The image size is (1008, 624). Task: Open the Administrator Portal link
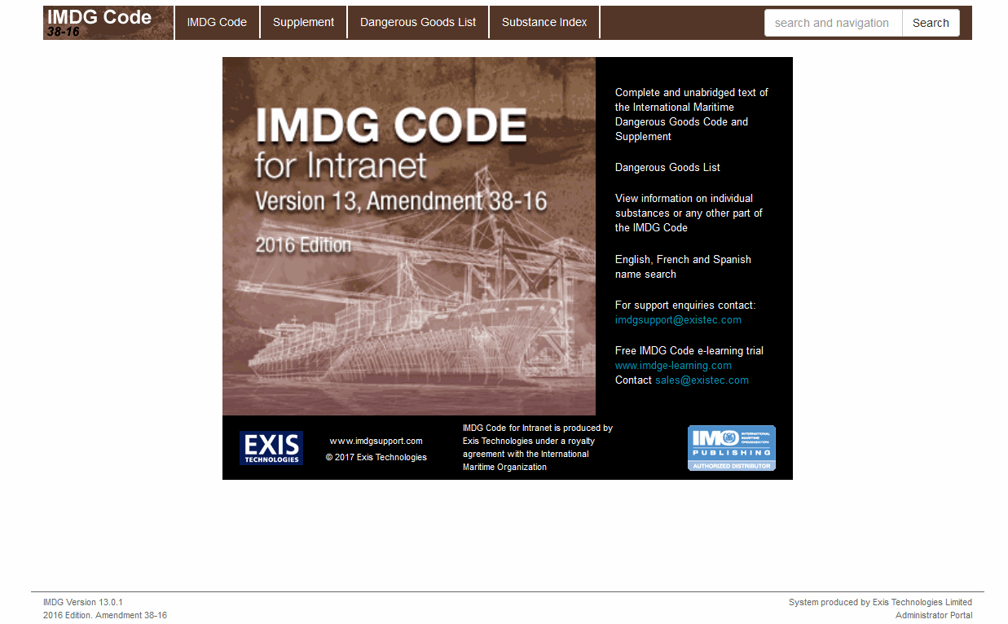click(933, 615)
